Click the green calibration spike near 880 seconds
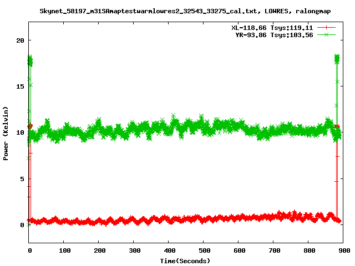This screenshot has height=266, width=355. point(337,59)
